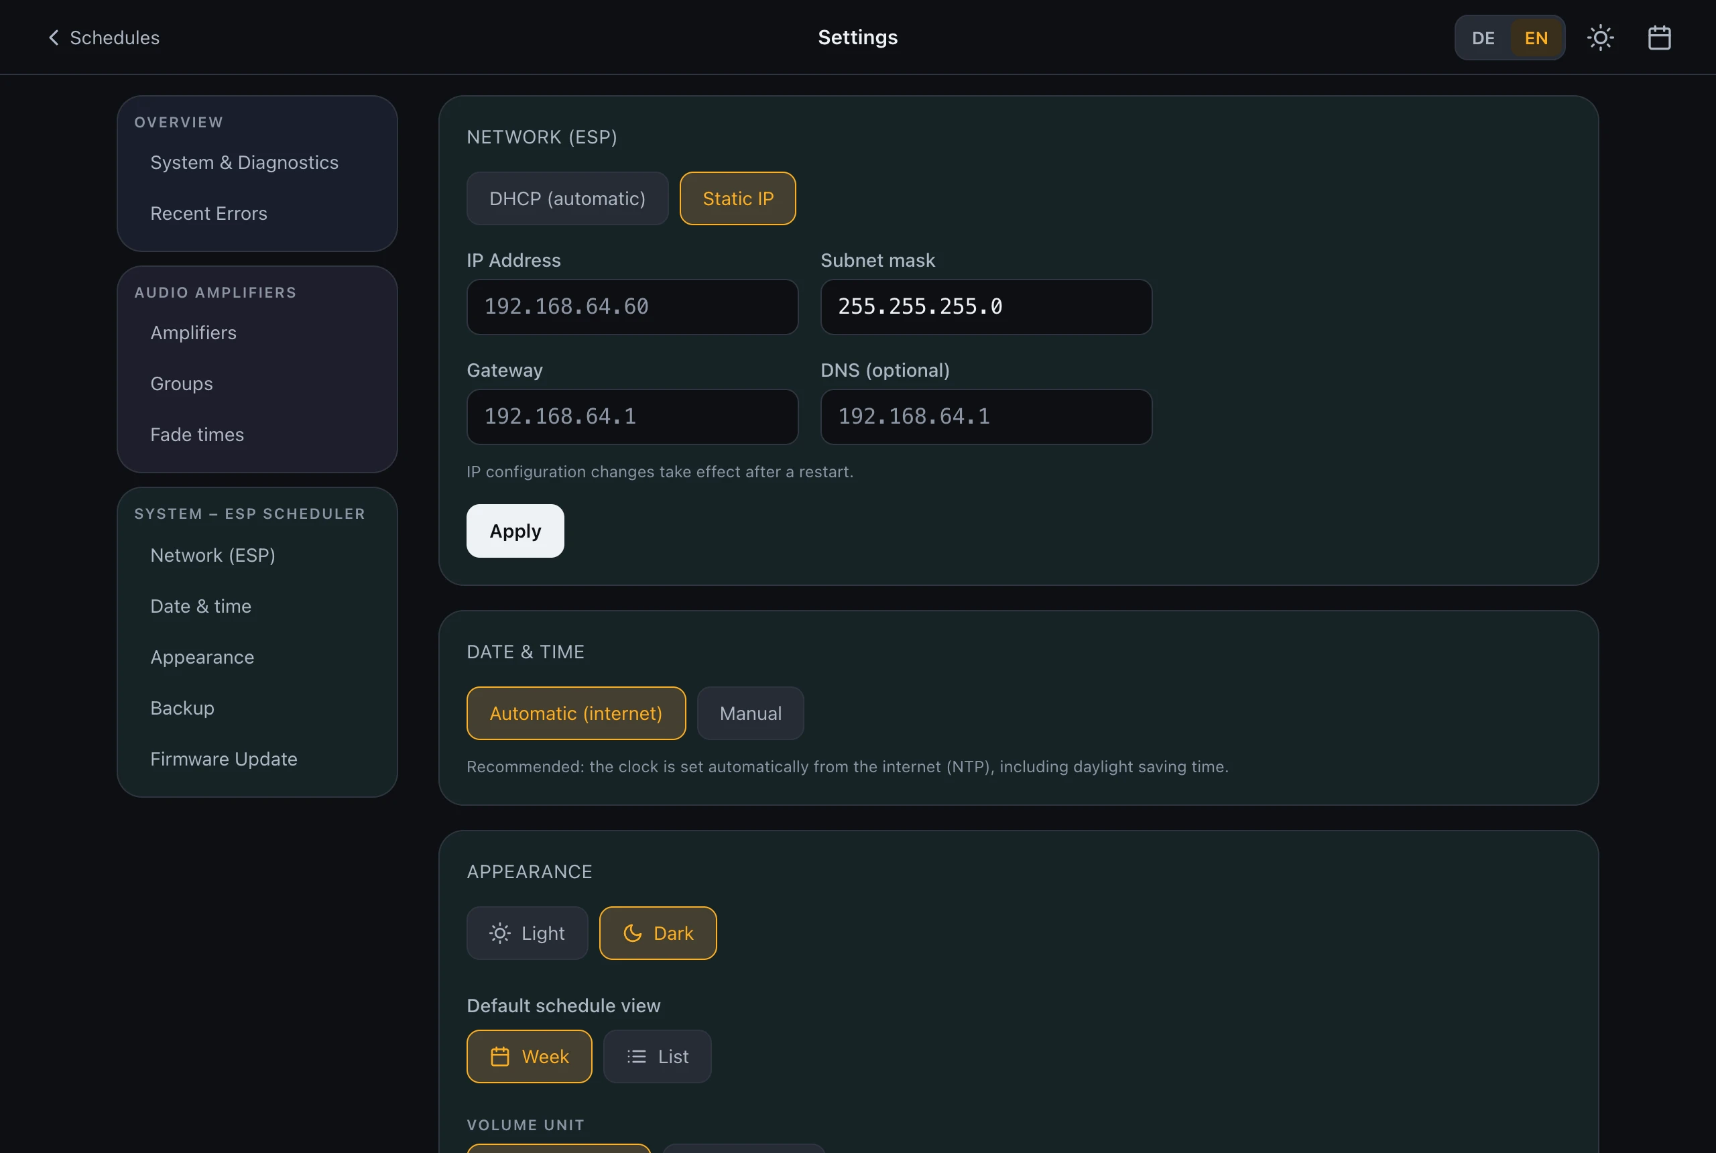This screenshot has width=1716, height=1153.
Task: Click the list icon in List button
Action: coord(637,1056)
